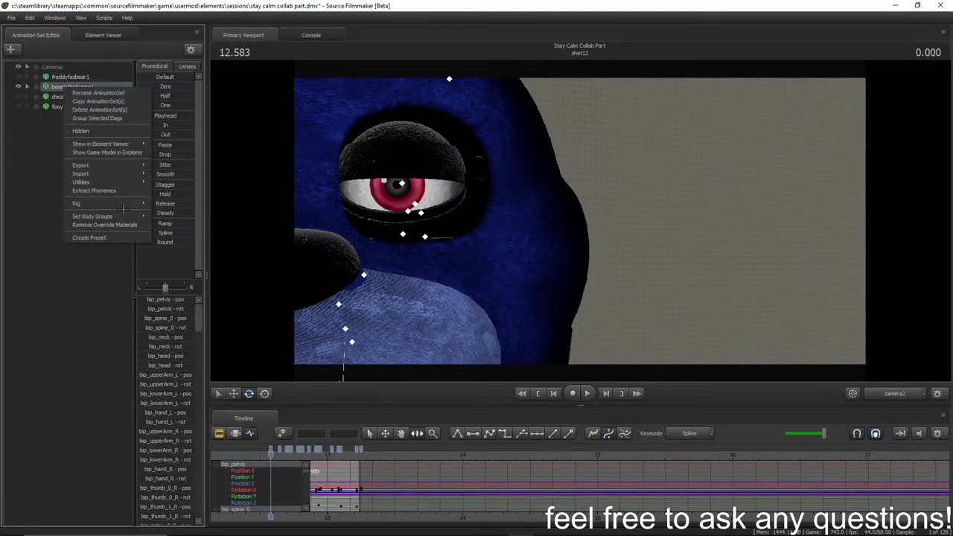Select the viewport rotate manipulator tool

(249, 393)
